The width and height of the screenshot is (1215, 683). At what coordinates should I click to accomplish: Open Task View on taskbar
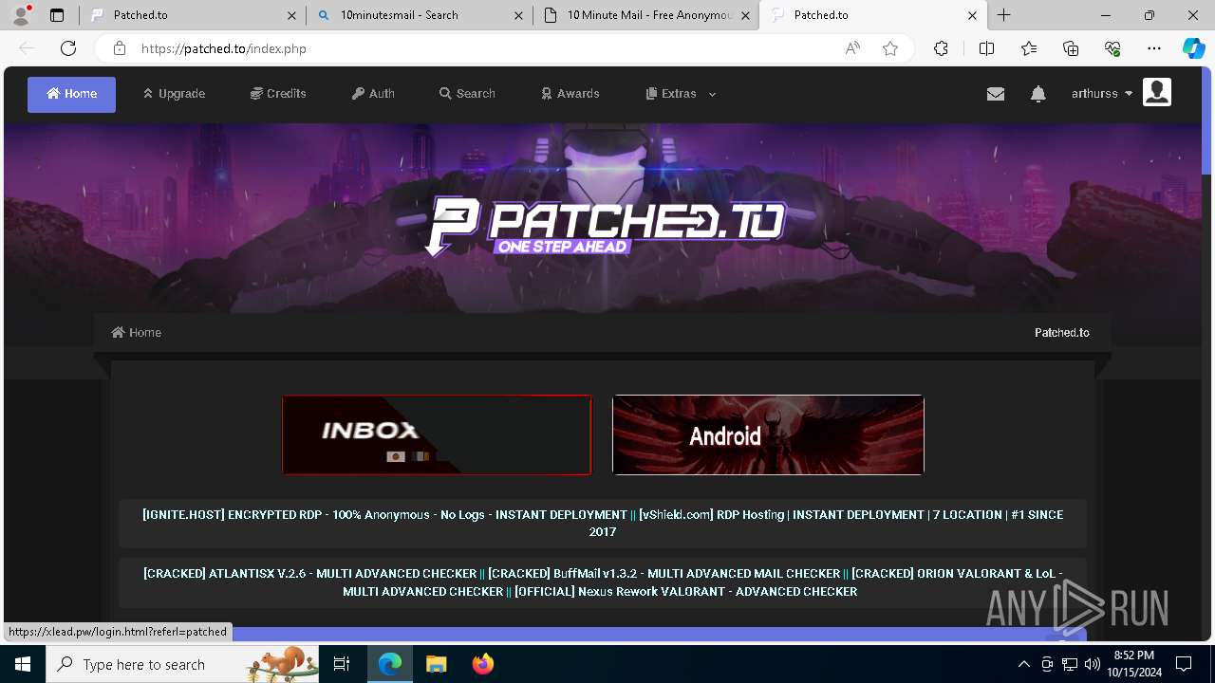[343, 664]
